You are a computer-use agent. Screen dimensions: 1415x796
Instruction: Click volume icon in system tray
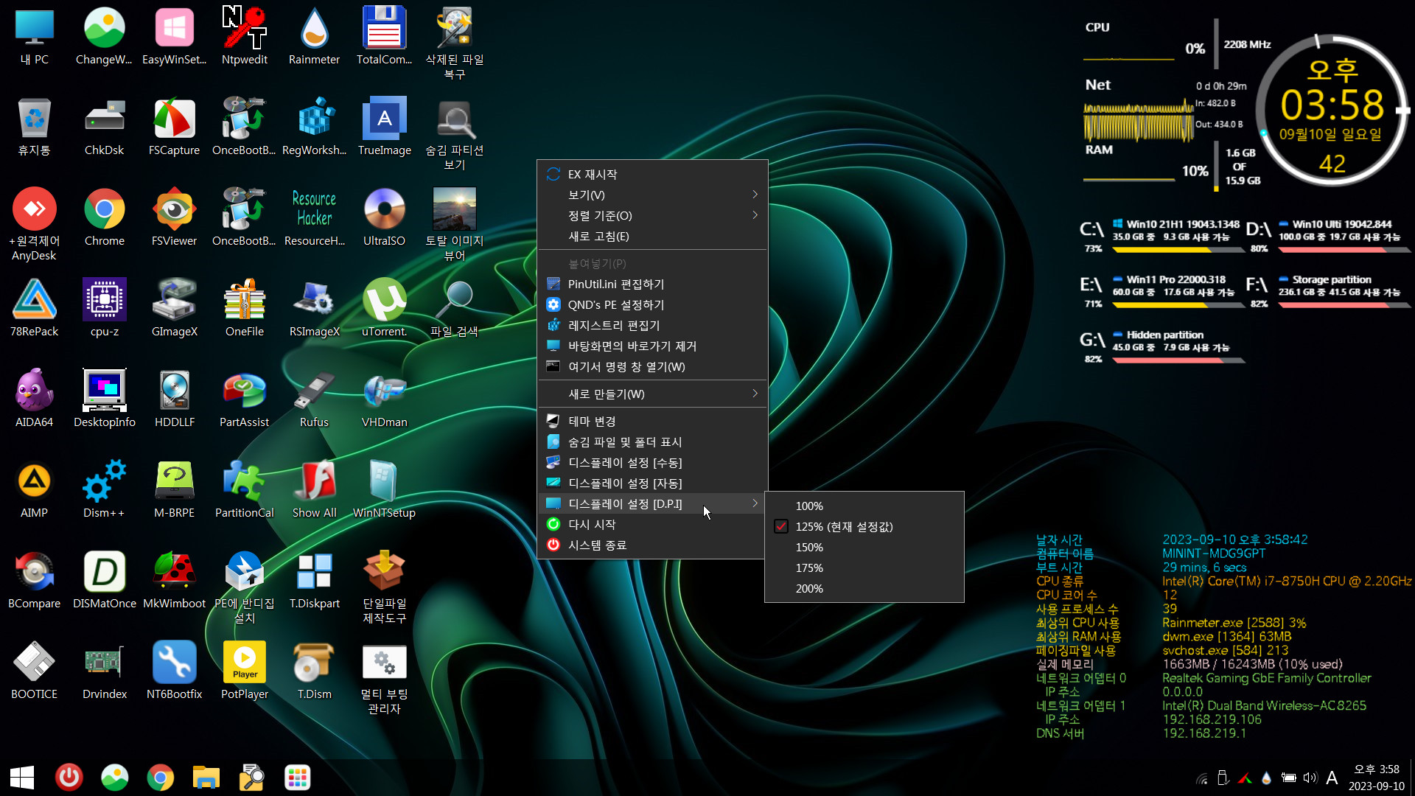click(1310, 778)
